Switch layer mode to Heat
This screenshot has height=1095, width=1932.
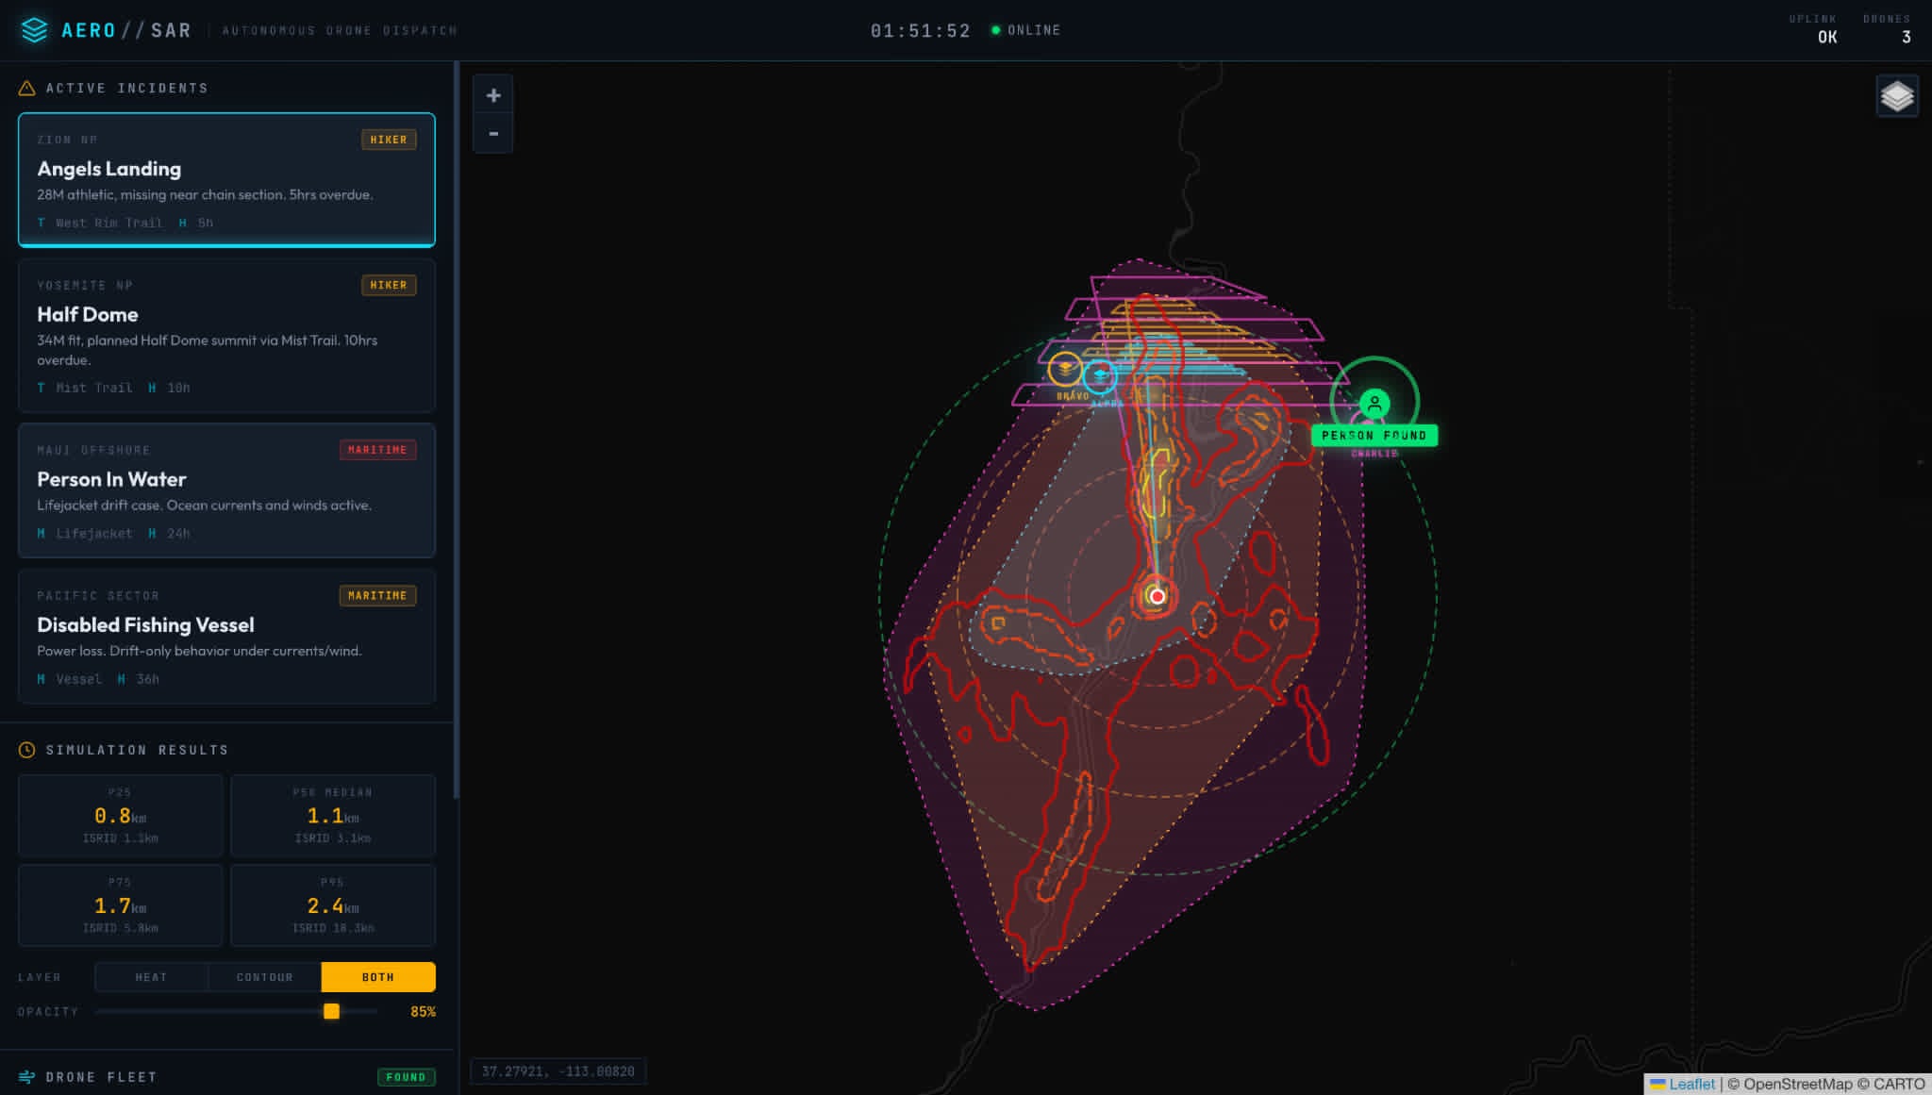coord(151,977)
